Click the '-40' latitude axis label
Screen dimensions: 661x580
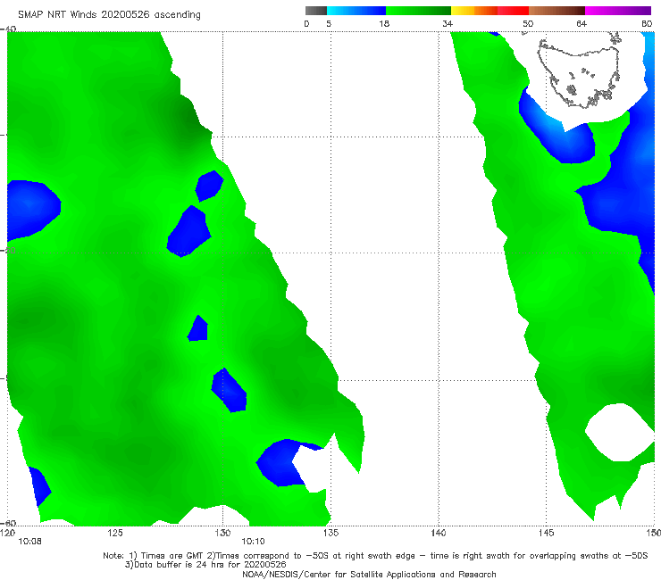[8, 29]
